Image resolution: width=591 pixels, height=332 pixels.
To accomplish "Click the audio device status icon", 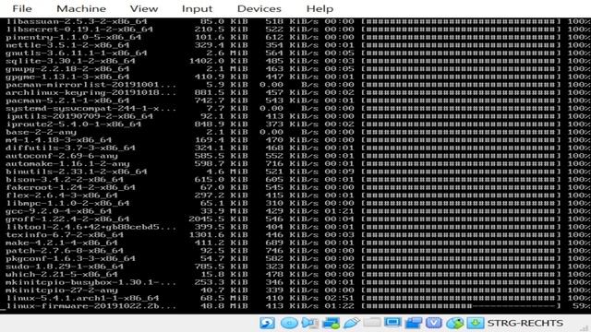I will [x=310, y=323].
